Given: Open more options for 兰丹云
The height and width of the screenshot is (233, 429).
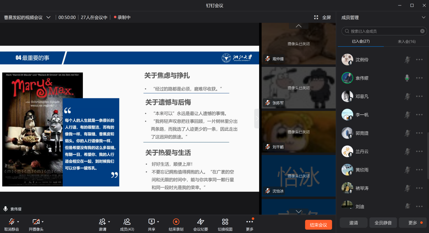Looking at the screenshot, I should click(x=419, y=151).
